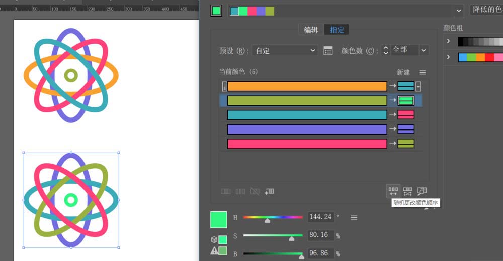The height and width of the screenshot is (261, 503).
Task: Click the saturation S value field
Action: pyautogui.click(x=320, y=235)
